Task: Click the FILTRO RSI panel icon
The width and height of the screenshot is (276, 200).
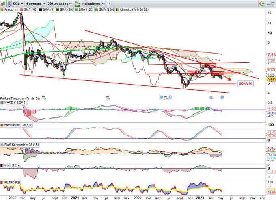Action: 2,183
